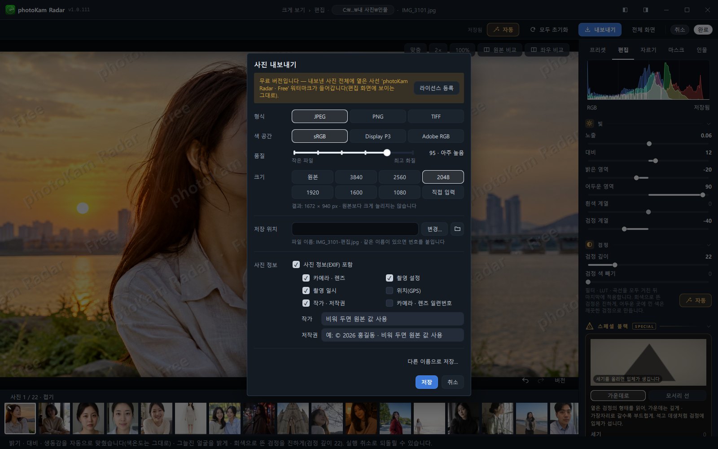Click the undo arrow icon
Image resolution: width=718 pixels, height=449 pixels.
(x=525, y=380)
